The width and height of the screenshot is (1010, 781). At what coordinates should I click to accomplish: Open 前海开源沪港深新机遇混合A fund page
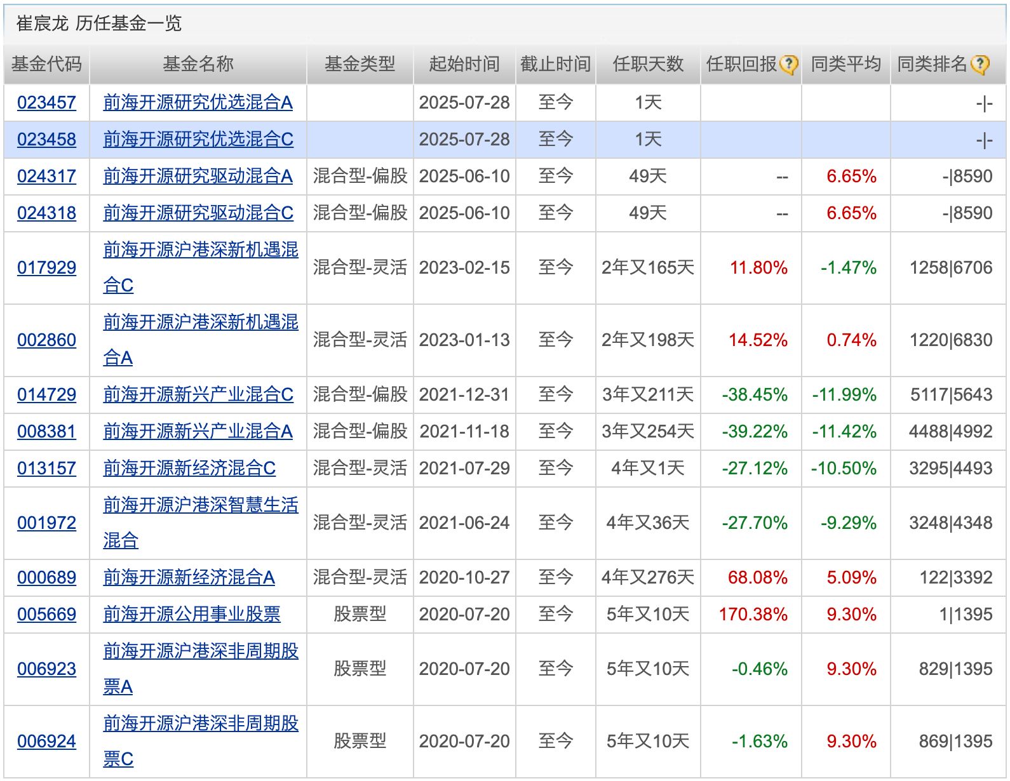[200, 322]
